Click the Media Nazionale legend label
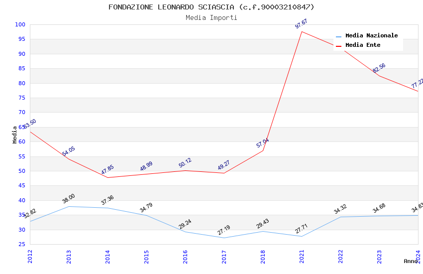Screen dimensions: 423x274 click(x=371, y=35)
